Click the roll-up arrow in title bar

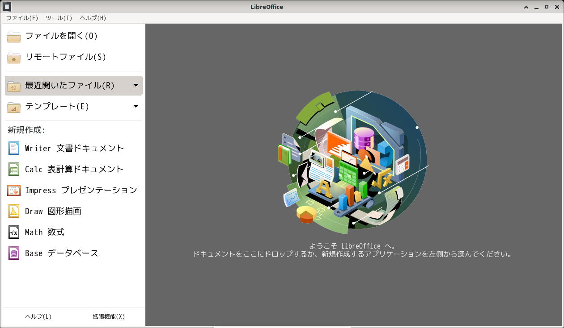click(x=526, y=7)
